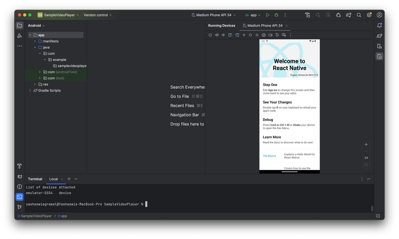Collapse the example package in the project tree
The height and width of the screenshot is (239, 399).
coord(44,59)
